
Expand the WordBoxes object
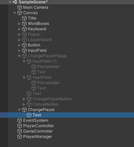19,24
